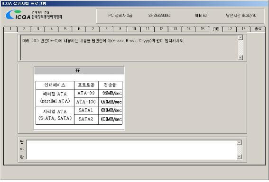Click the 33MB/sec transfer rate cell
269x182 pixels.
pos(111,93)
